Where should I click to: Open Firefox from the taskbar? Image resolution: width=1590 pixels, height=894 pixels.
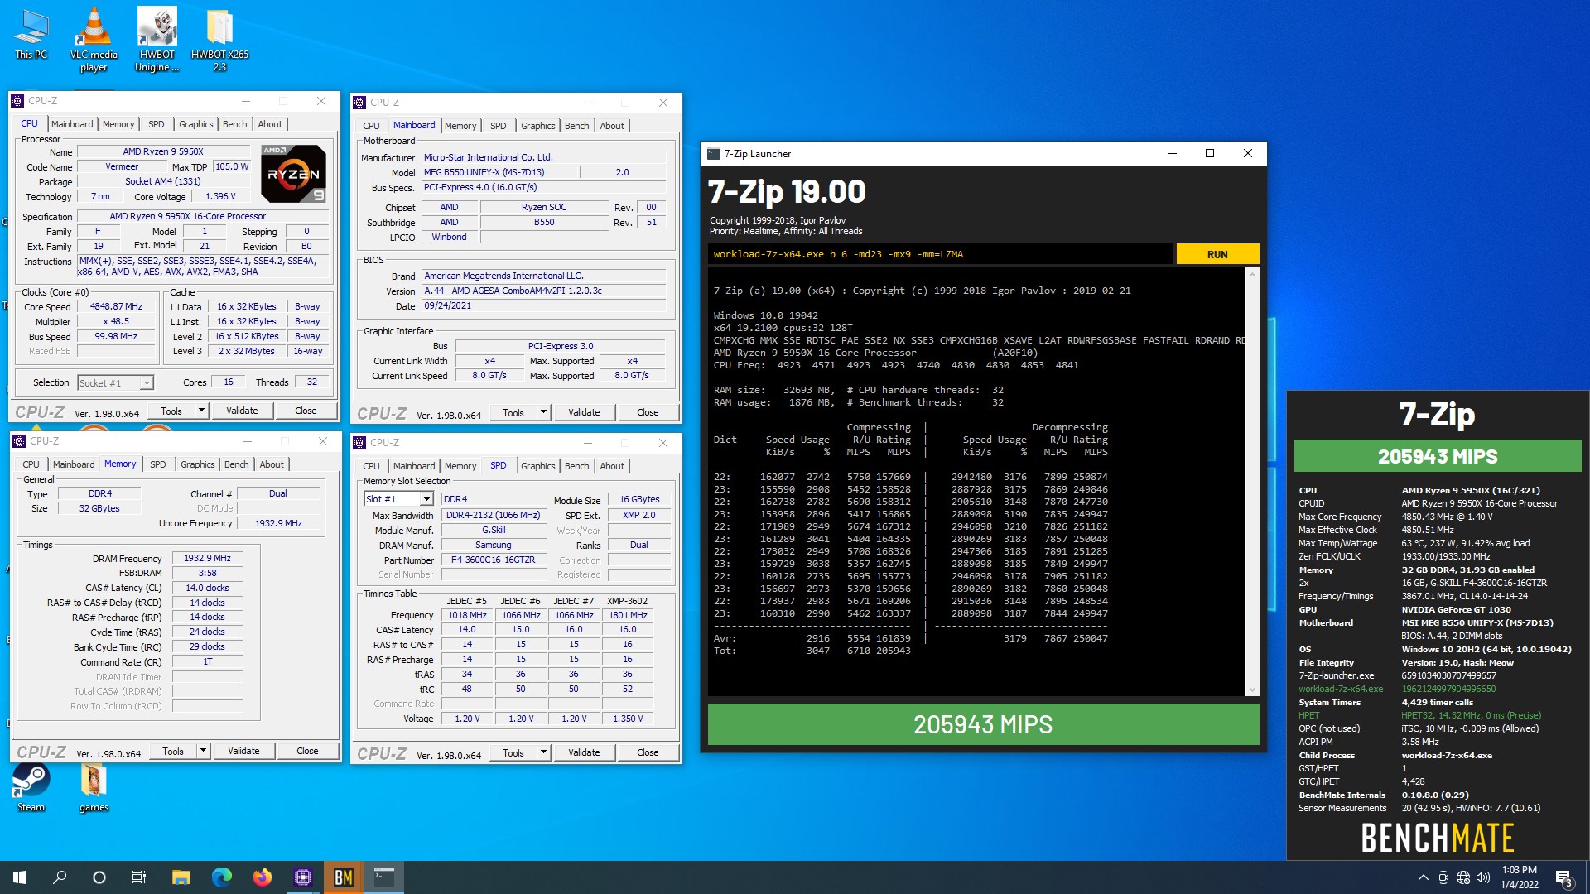point(262,877)
